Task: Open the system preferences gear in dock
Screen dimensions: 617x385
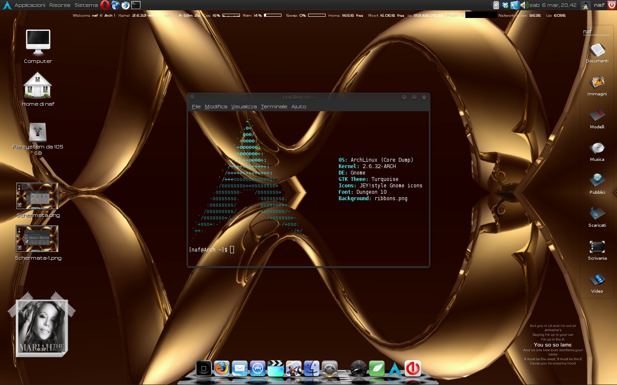Action: coord(329,368)
